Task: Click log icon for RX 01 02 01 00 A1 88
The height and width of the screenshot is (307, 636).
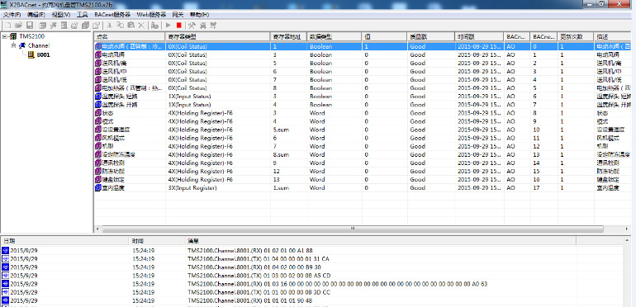Action: [x=5, y=250]
